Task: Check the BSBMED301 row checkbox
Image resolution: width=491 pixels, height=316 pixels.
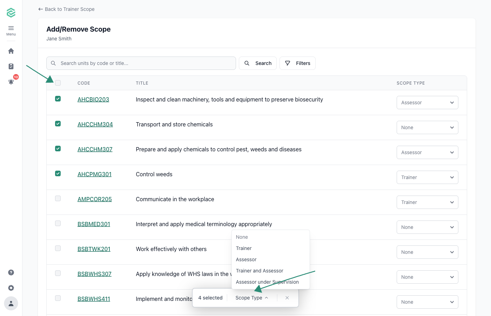Action: 58,223
